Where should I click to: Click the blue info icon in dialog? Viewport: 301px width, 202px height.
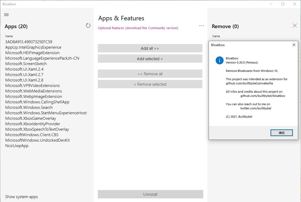pyautogui.click(x=220, y=60)
